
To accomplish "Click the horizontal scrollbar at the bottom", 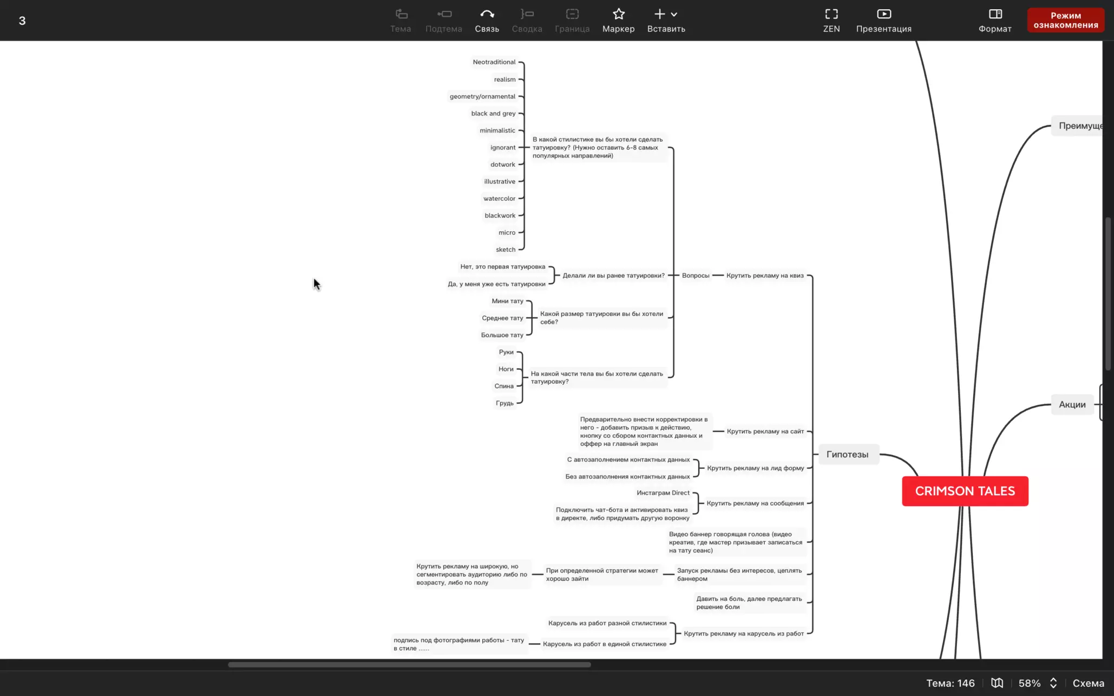I will pyautogui.click(x=409, y=665).
